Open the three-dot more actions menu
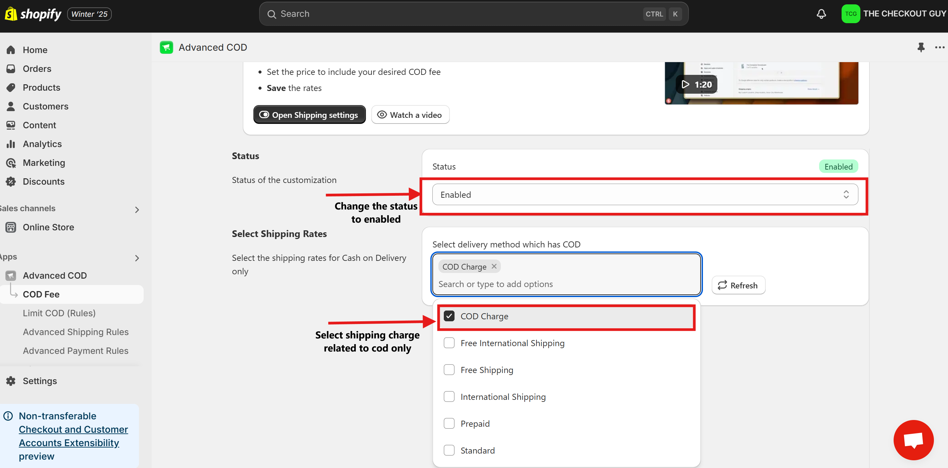This screenshot has height=468, width=948. (939, 47)
